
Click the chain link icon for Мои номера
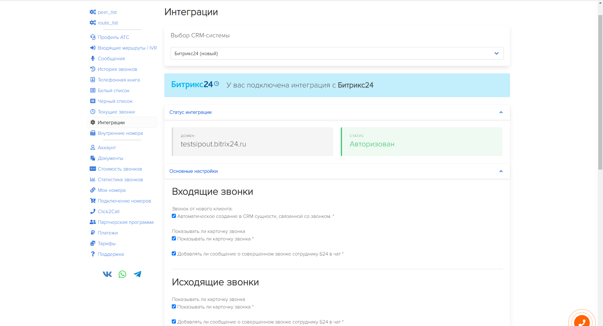(93, 190)
